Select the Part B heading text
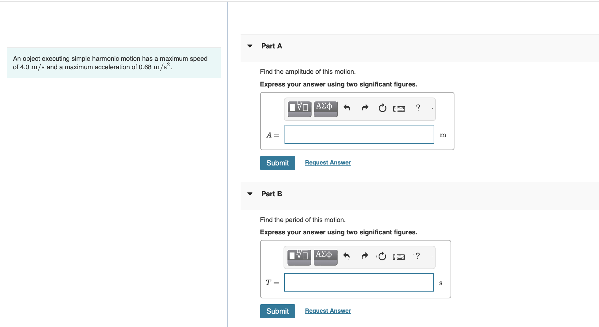The height and width of the screenshot is (327, 599). (x=272, y=194)
